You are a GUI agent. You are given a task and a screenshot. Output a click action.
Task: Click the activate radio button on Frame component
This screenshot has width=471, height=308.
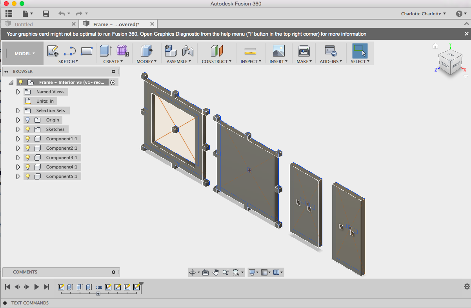[113, 82]
